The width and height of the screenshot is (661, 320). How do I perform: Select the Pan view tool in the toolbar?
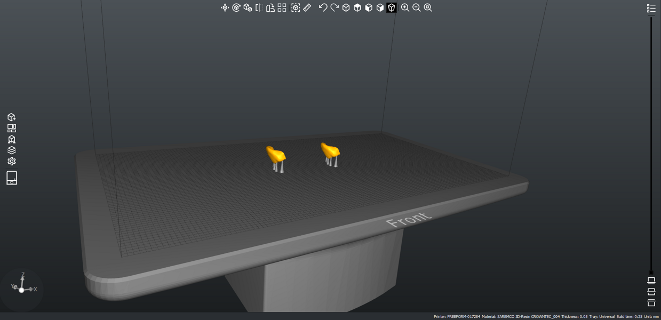pyautogui.click(x=226, y=7)
